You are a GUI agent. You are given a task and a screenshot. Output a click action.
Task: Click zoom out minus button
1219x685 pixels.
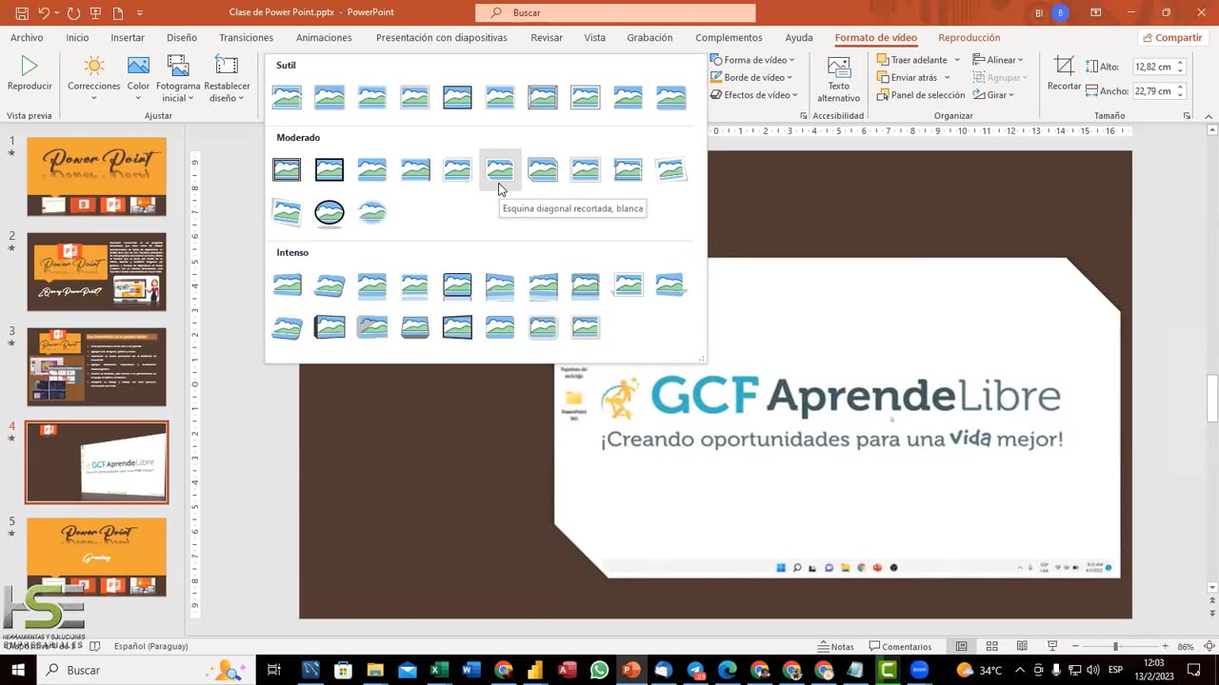coord(1075,646)
